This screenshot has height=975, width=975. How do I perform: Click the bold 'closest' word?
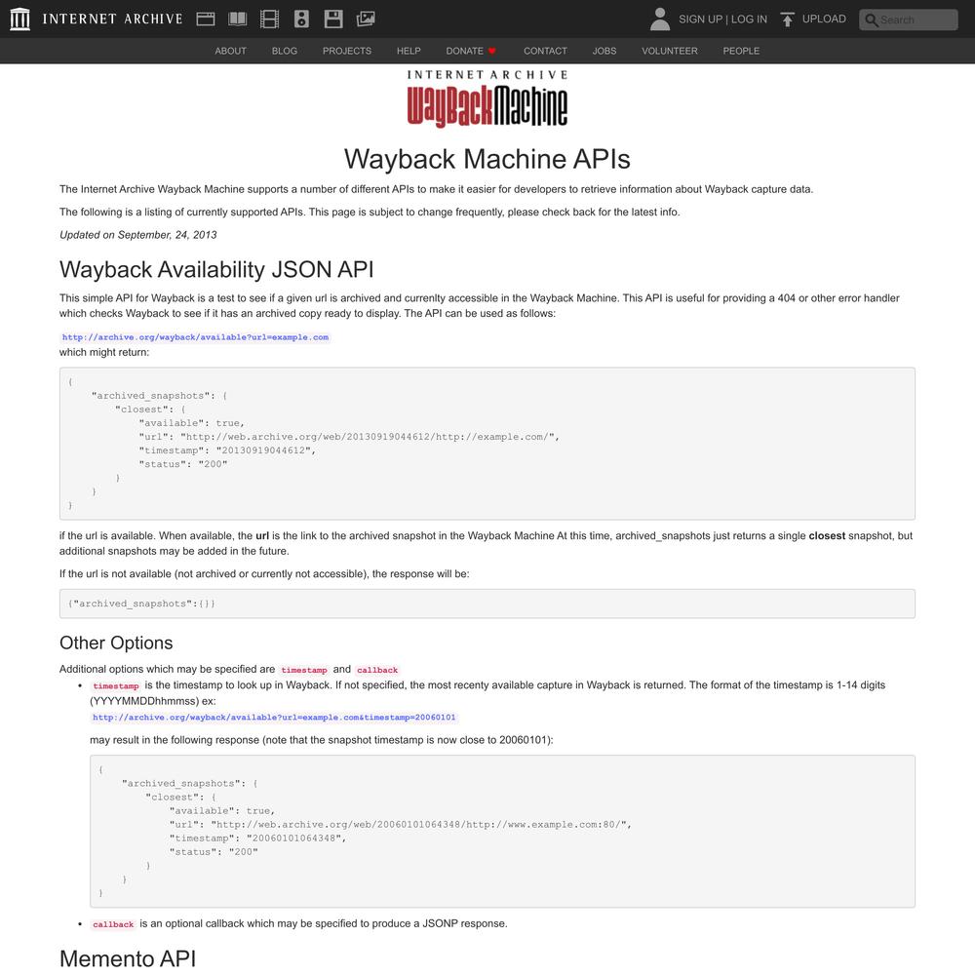(x=827, y=536)
